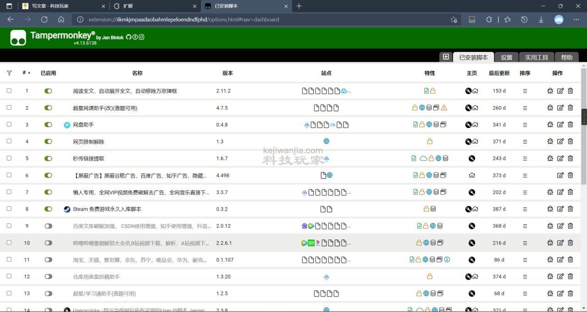This screenshot has width=587, height=312.
Task: Open browser downloads icon
Action: pos(541,20)
